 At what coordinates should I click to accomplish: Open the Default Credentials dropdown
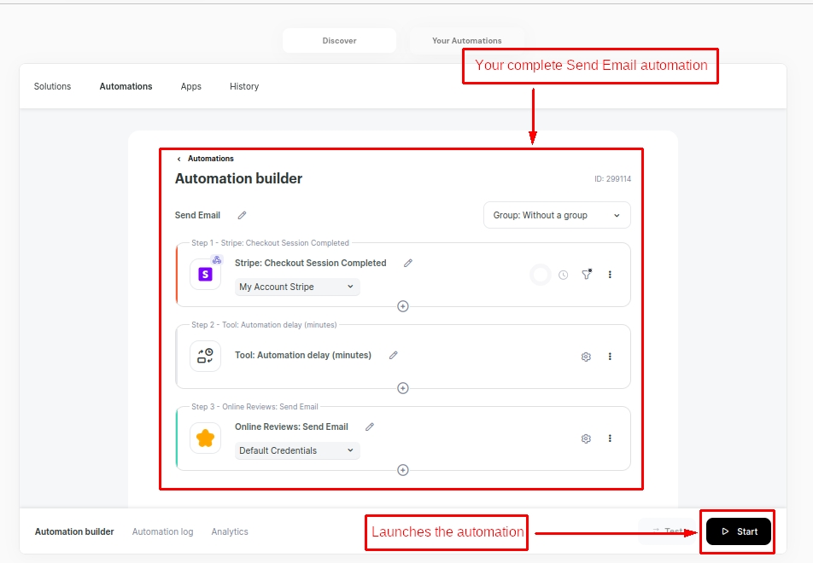(297, 451)
